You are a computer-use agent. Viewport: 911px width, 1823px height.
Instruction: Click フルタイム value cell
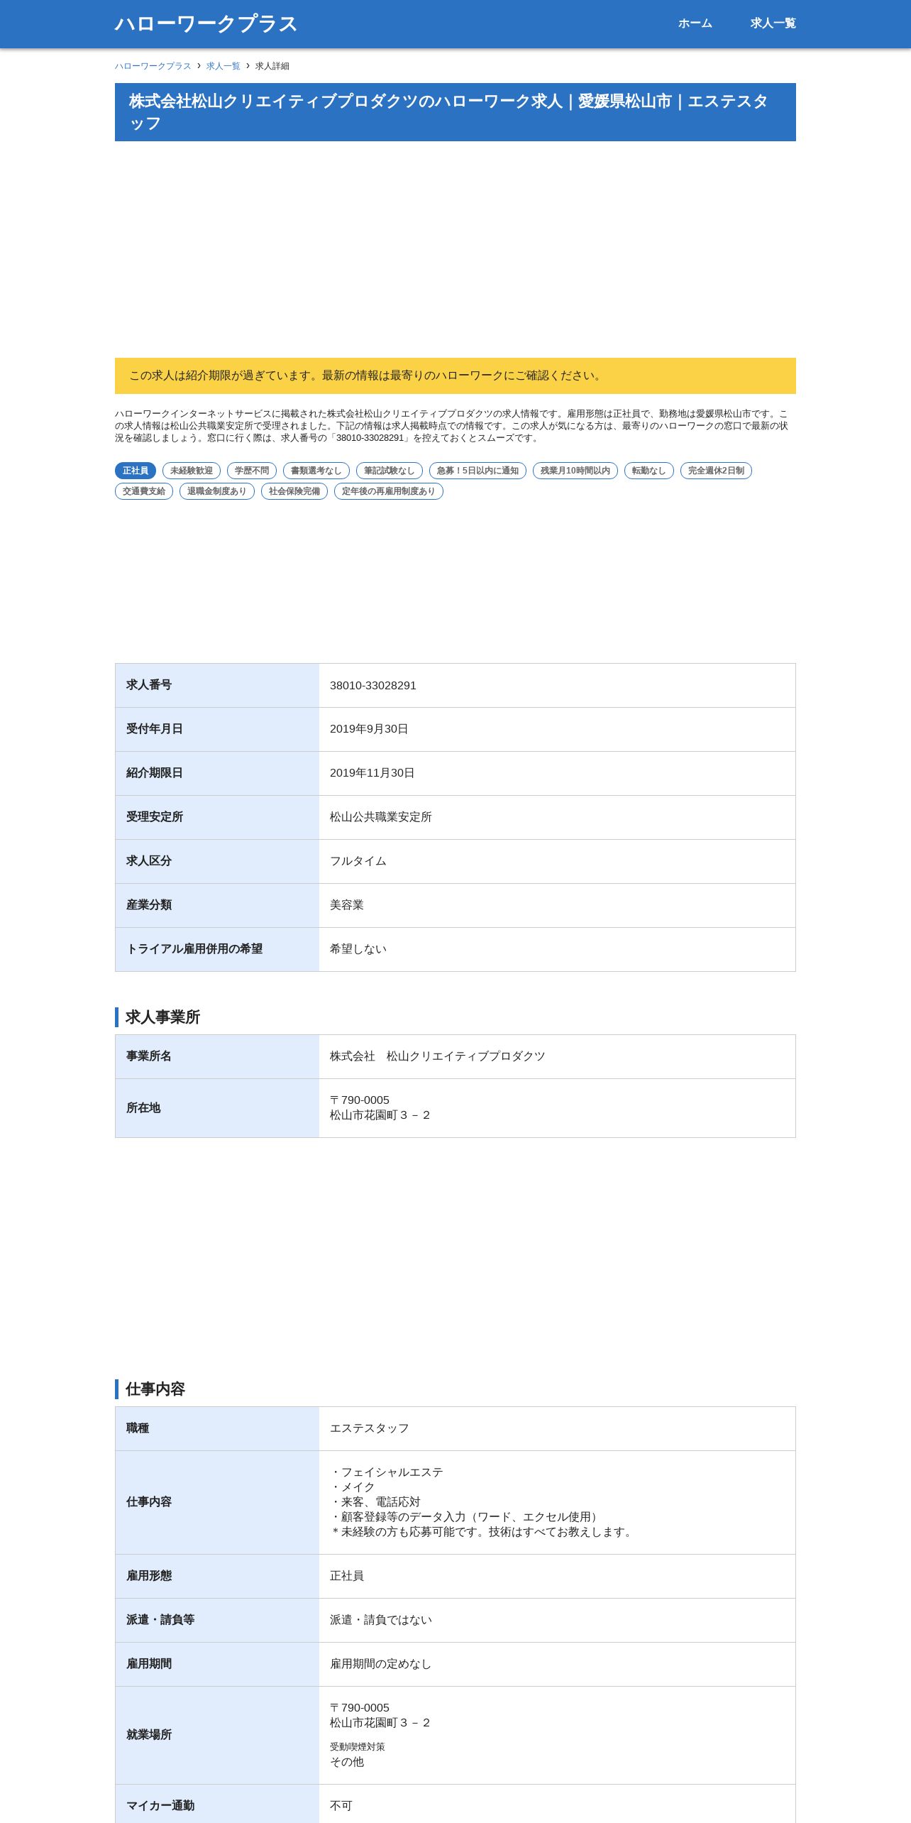557,861
